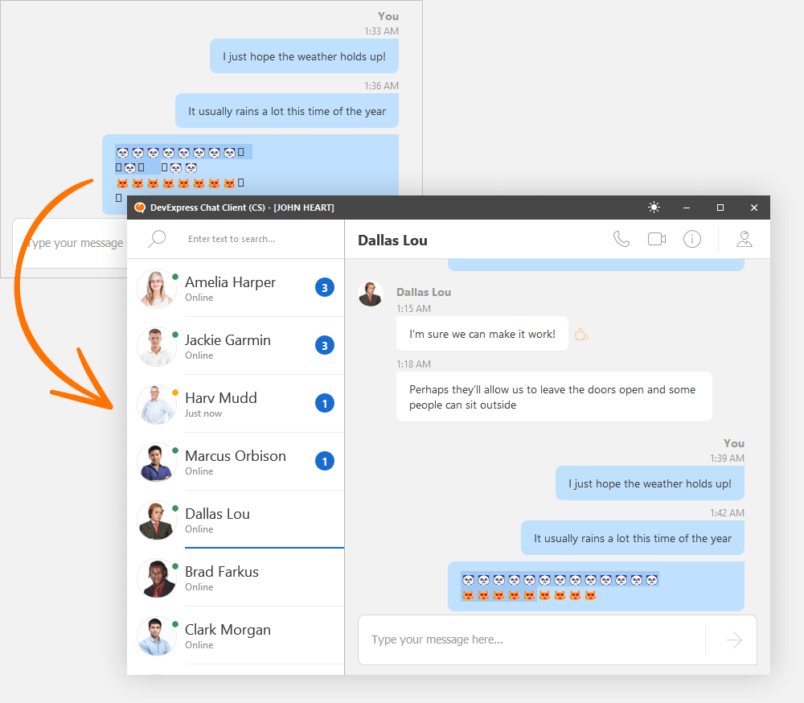
Task: Open contact info via the info icon
Action: pyautogui.click(x=692, y=239)
